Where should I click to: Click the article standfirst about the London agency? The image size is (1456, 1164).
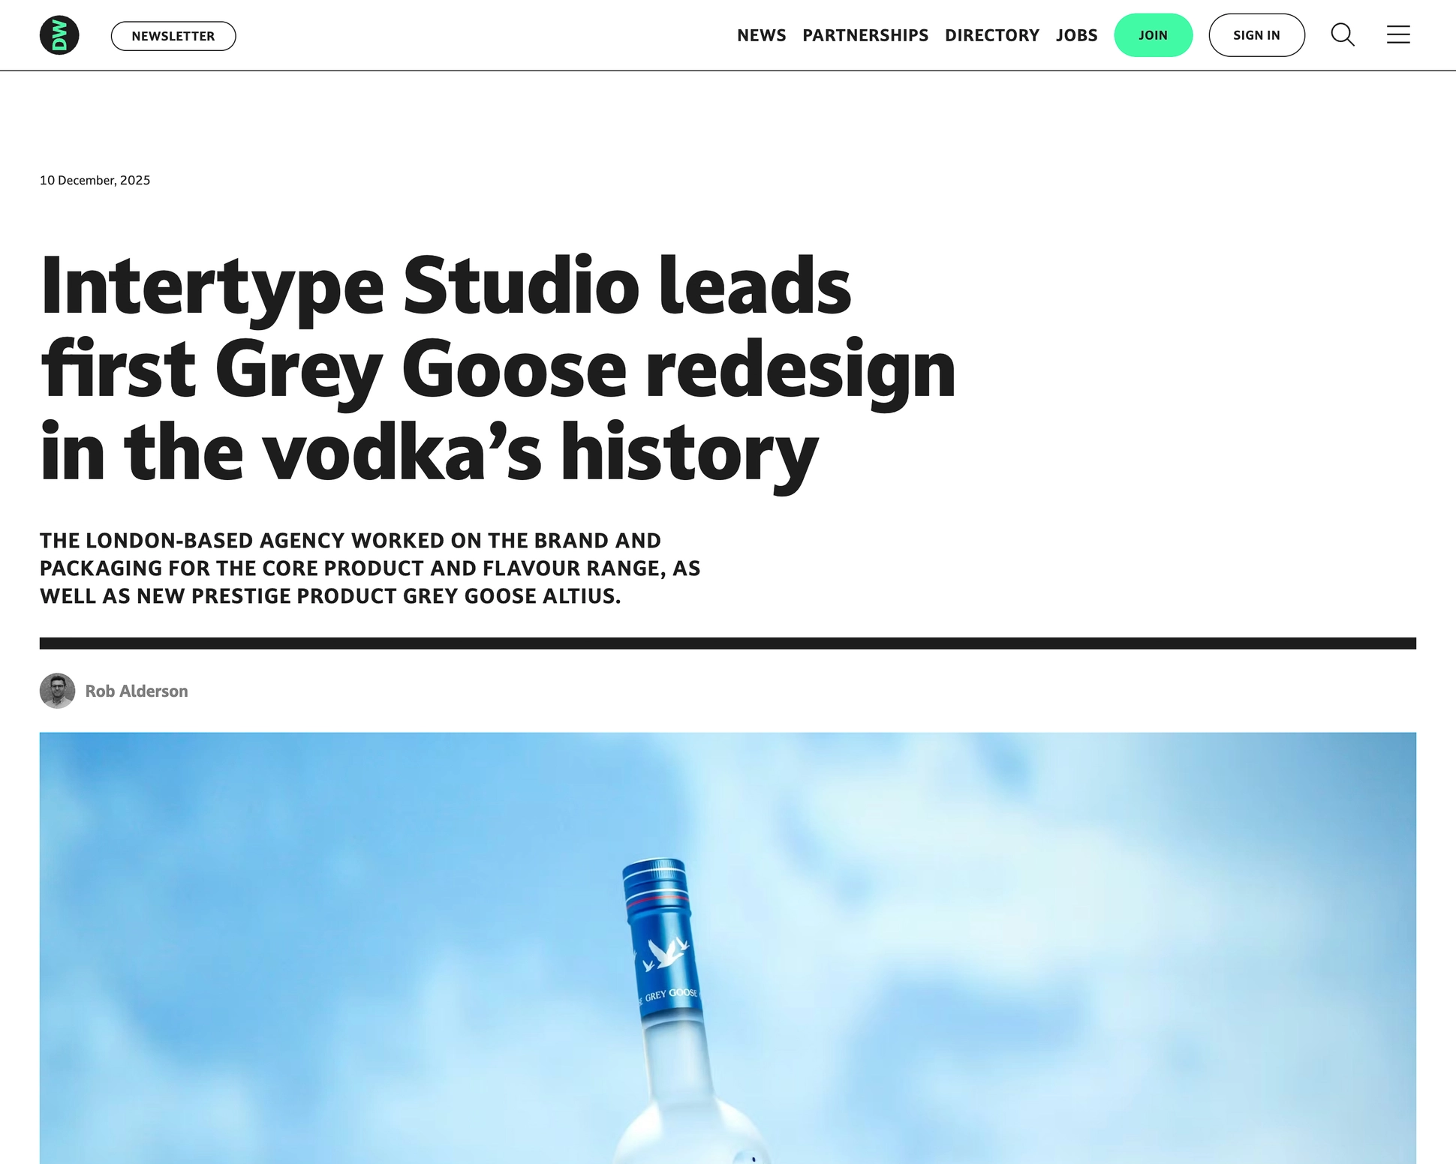coord(370,568)
